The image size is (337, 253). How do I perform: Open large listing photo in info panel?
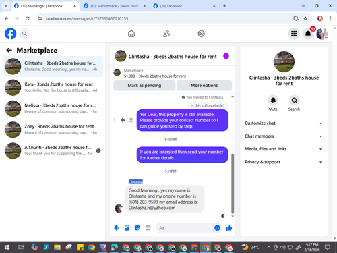284,61
